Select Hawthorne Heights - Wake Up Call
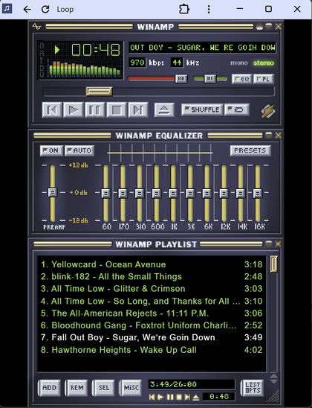Screen dimensions: 312x408 pyautogui.click(x=152, y=350)
